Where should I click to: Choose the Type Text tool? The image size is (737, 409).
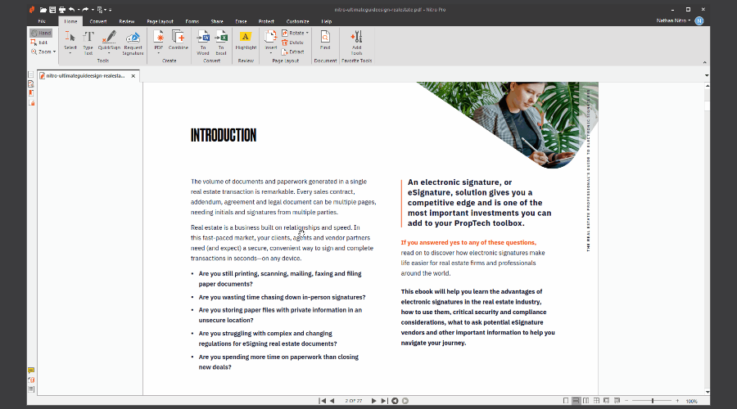coord(88,43)
